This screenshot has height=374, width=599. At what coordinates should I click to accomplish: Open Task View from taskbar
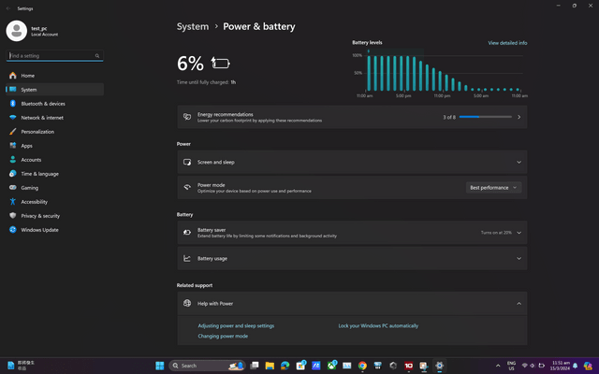[255, 366]
